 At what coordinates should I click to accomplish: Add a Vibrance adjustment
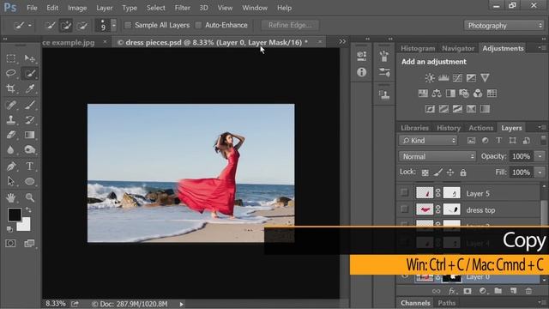click(485, 78)
